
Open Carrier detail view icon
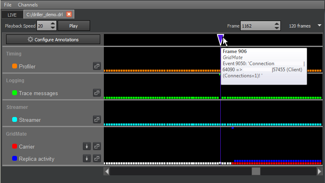click(x=97, y=147)
